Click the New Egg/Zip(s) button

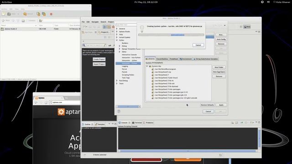click(x=219, y=72)
